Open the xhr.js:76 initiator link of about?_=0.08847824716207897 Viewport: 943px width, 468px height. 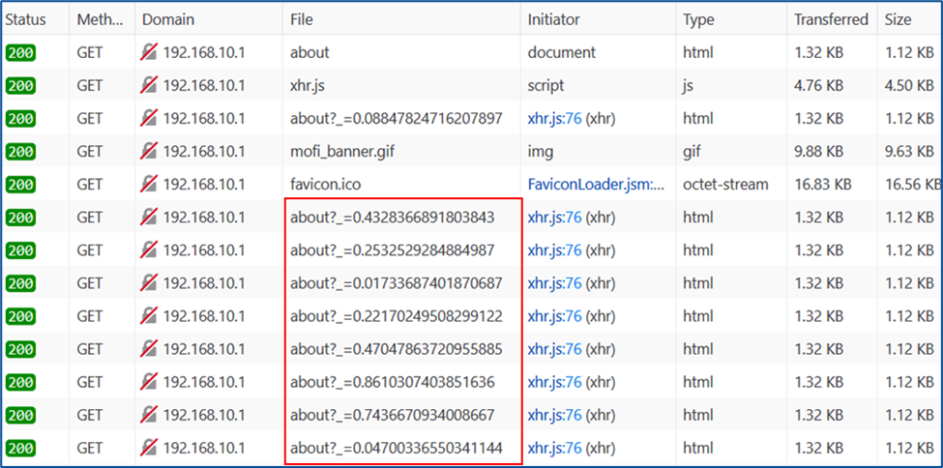[x=554, y=119]
